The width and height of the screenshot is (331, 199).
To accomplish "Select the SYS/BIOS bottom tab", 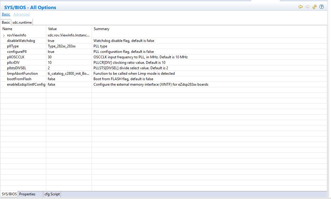I will point(9,194).
